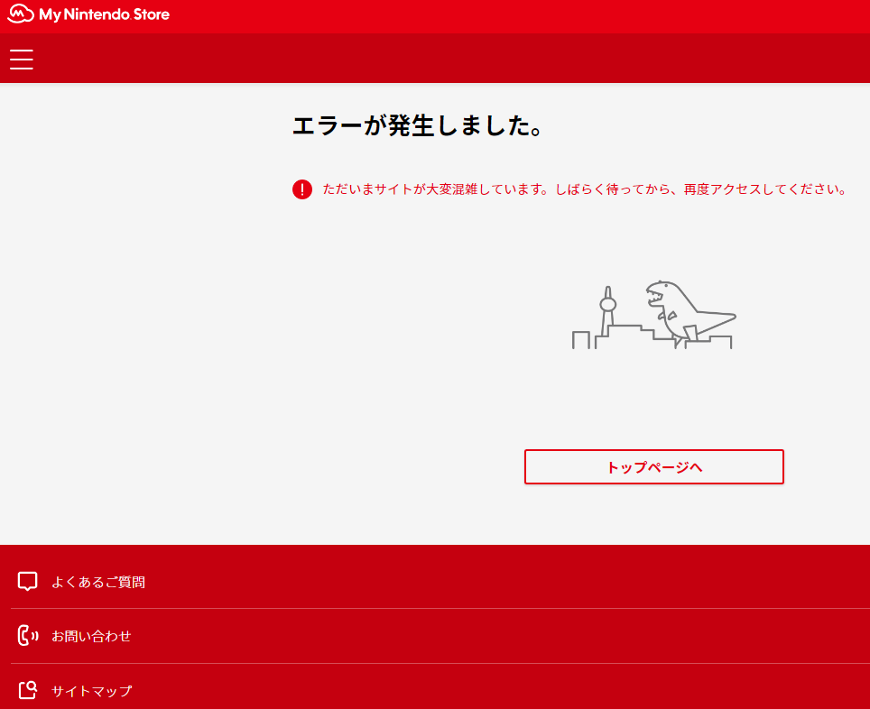Open the お問い合わせ link
Viewport: 870px width, 709px height.
(91, 636)
